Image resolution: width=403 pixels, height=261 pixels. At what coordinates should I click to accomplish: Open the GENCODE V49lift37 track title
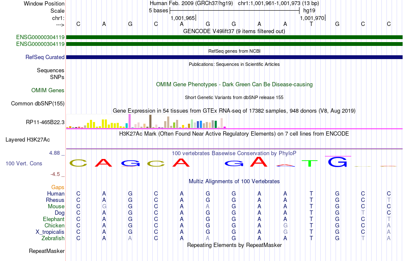234,31
